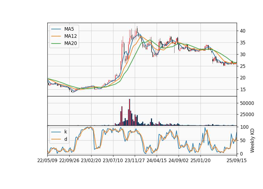Screen dimensions: 263x189
Task: Click the MA20 legend label
Action: click(70, 43)
